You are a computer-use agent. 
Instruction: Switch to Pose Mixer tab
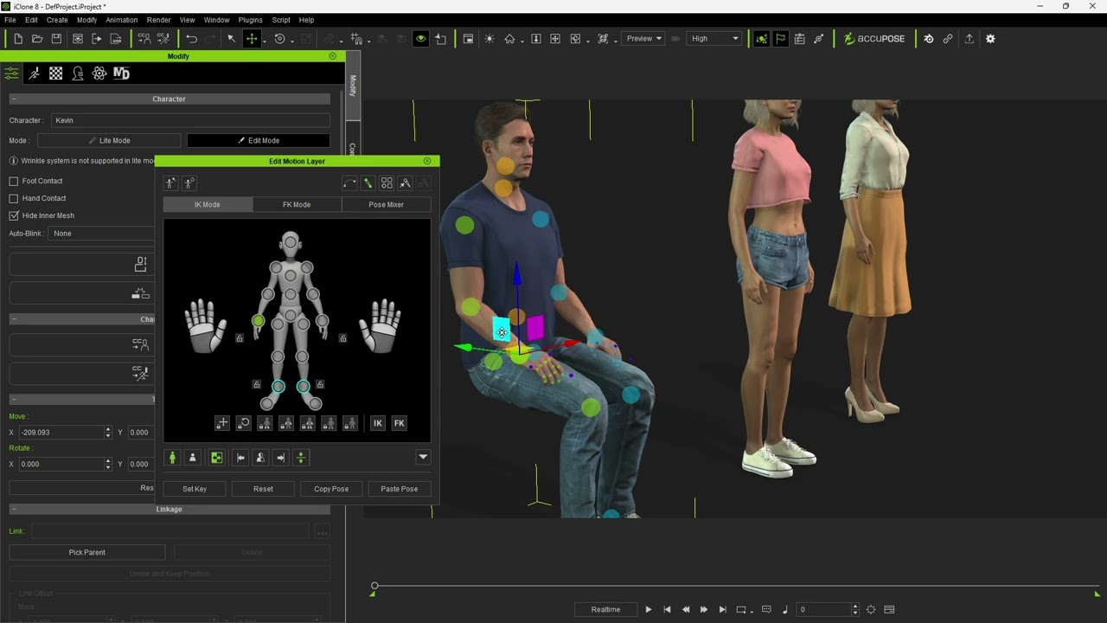tap(387, 205)
